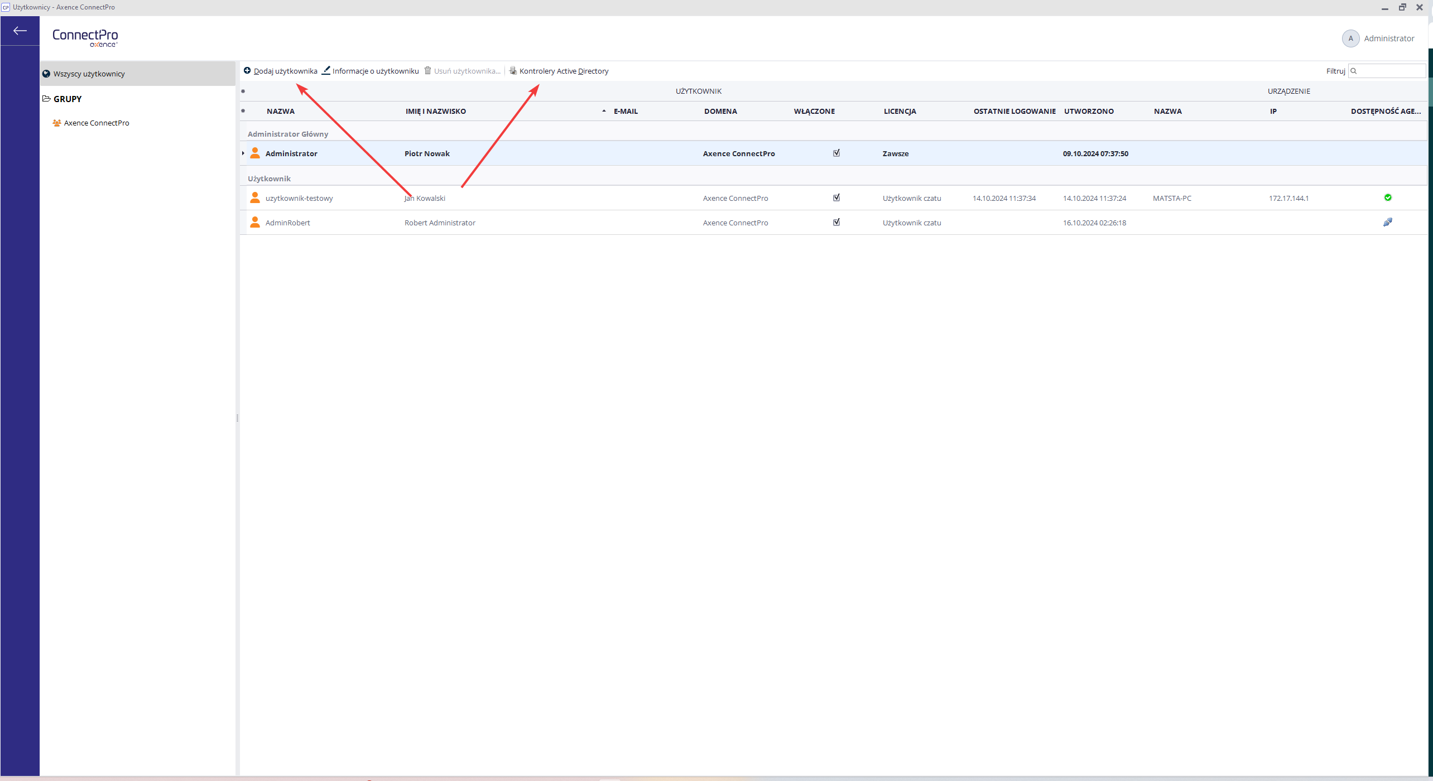Select the Jan Kowalski name cell
1433x781 pixels.
click(425, 198)
